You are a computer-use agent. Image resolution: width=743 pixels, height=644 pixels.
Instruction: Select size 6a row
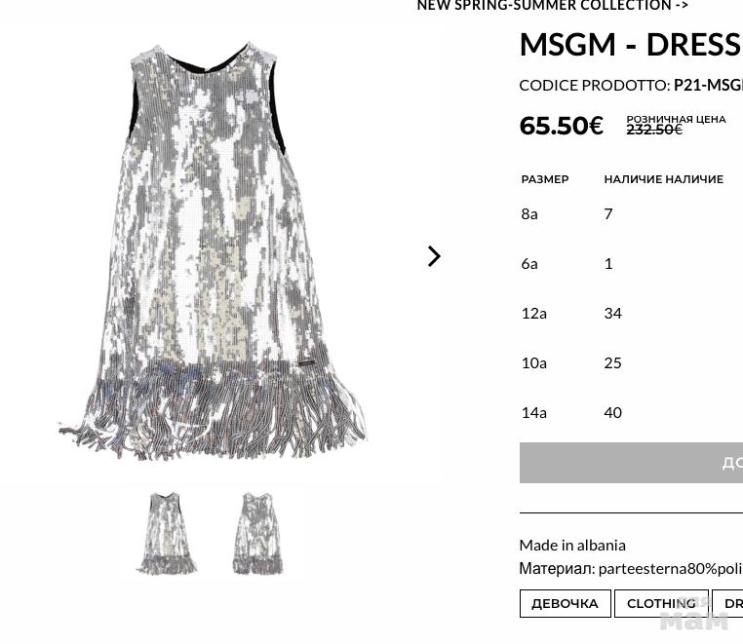(631, 264)
